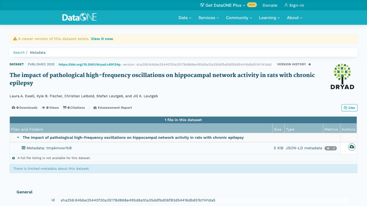Click Metadata breadcrumb text
The height and width of the screenshot is (206, 367).
tap(38, 53)
